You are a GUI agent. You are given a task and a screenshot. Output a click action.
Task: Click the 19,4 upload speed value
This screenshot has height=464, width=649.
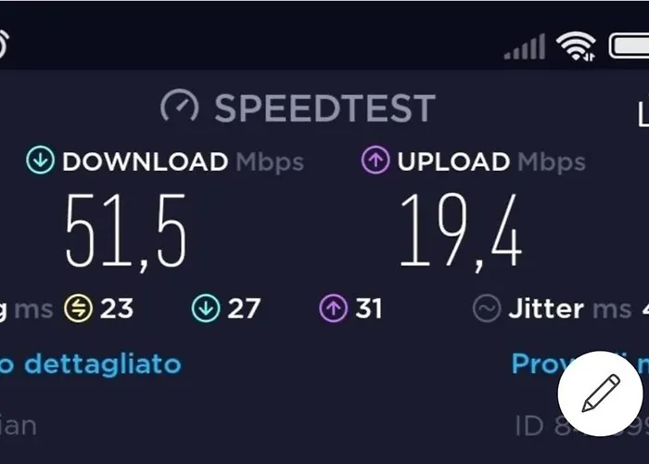coord(461,231)
